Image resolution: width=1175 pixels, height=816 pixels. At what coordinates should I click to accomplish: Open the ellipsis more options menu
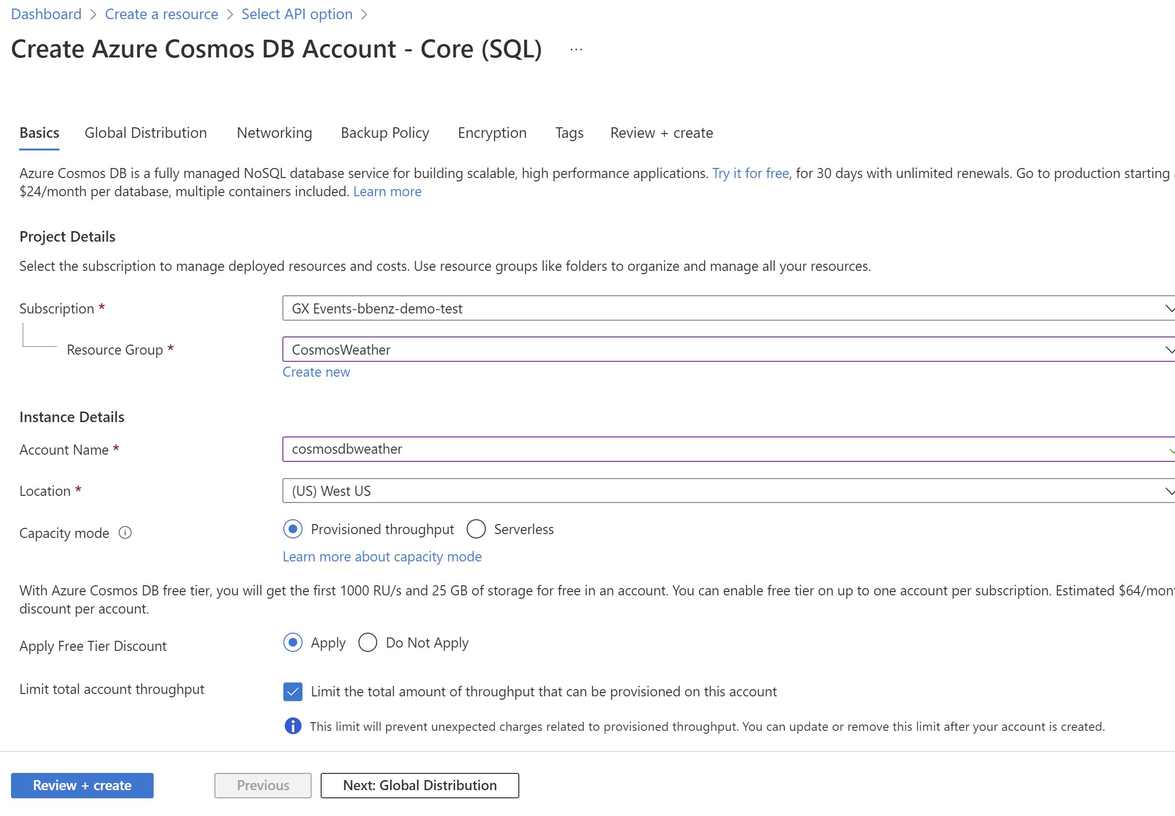[576, 50]
